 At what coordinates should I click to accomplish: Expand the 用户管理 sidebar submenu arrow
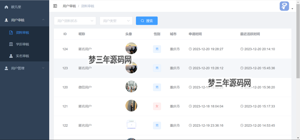[x=43, y=68]
